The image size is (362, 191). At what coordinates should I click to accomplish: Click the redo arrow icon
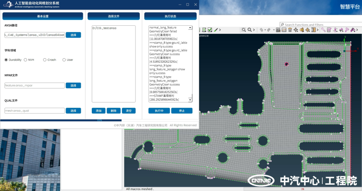[x=269, y=30]
